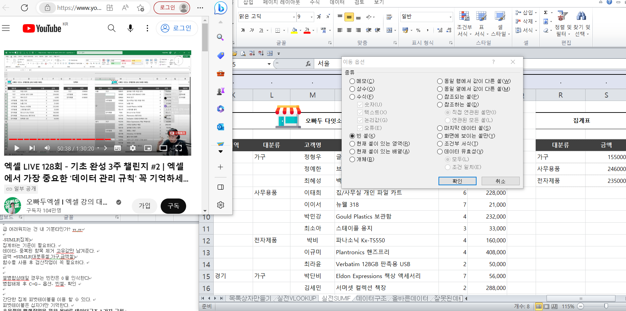Open the 데이터 ribbon tab
The width and height of the screenshot is (626, 311).
pos(337,2)
